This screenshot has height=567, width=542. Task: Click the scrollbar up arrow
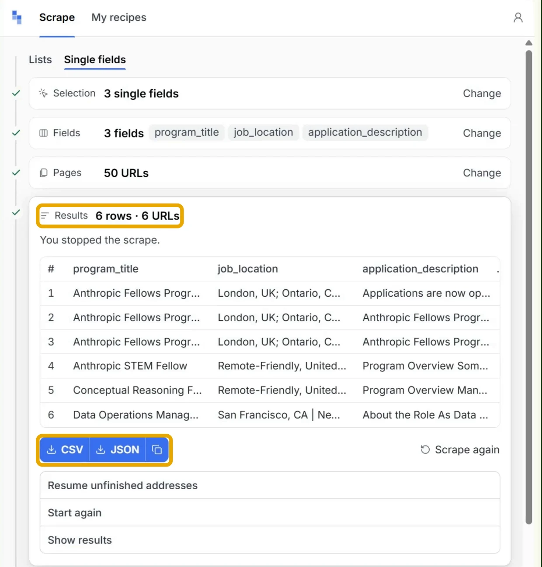click(529, 43)
